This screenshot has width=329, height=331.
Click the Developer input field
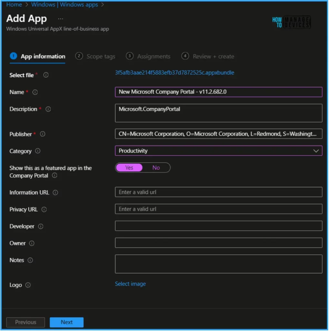[218, 226]
